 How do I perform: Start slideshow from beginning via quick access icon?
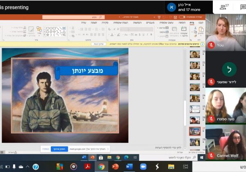(159, 17)
